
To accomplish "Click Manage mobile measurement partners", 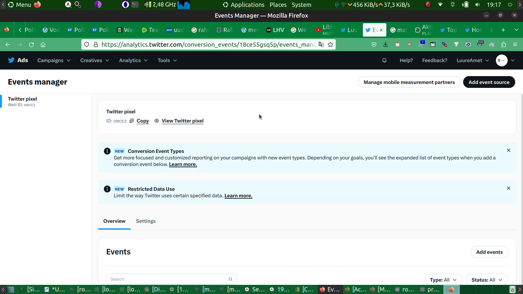I will [x=409, y=82].
